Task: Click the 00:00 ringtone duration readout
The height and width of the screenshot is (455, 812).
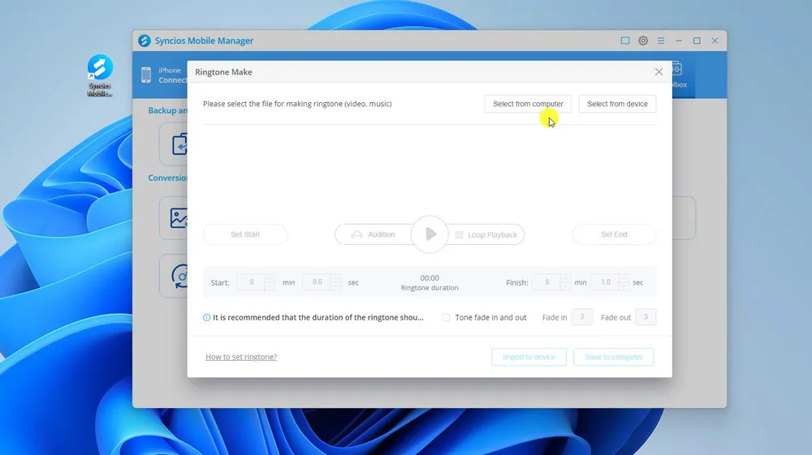Action: pos(430,277)
